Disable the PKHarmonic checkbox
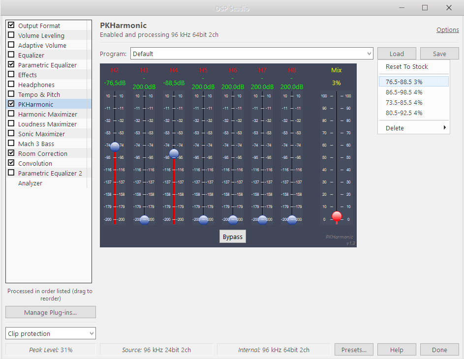This screenshot has width=464, height=359. [11, 104]
